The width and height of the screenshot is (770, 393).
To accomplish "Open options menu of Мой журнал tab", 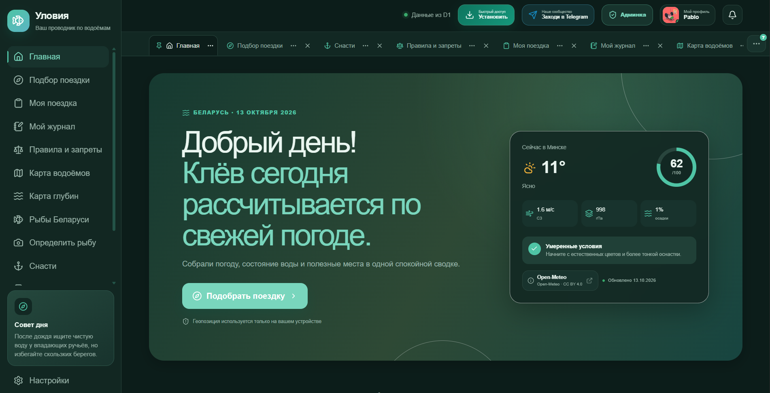I will 646,46.
